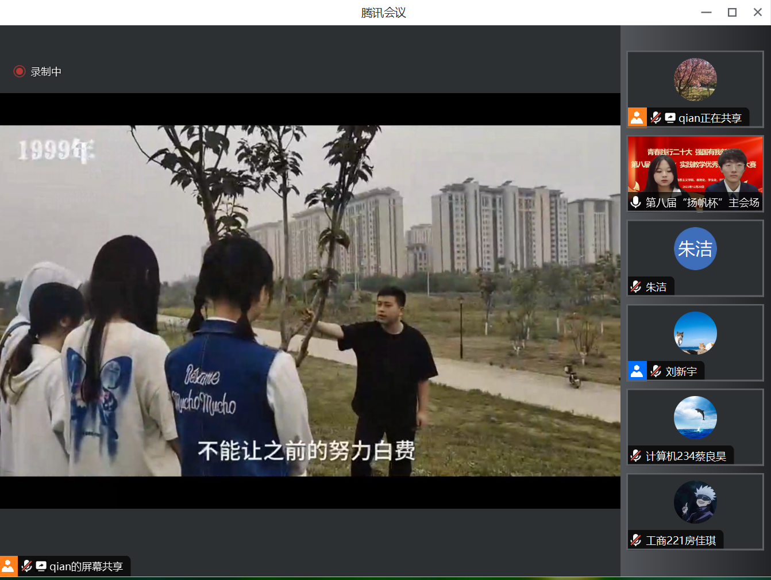Click the red recording dot icon
This screenshot has height=580, width=771.
(x=20, y=71)
